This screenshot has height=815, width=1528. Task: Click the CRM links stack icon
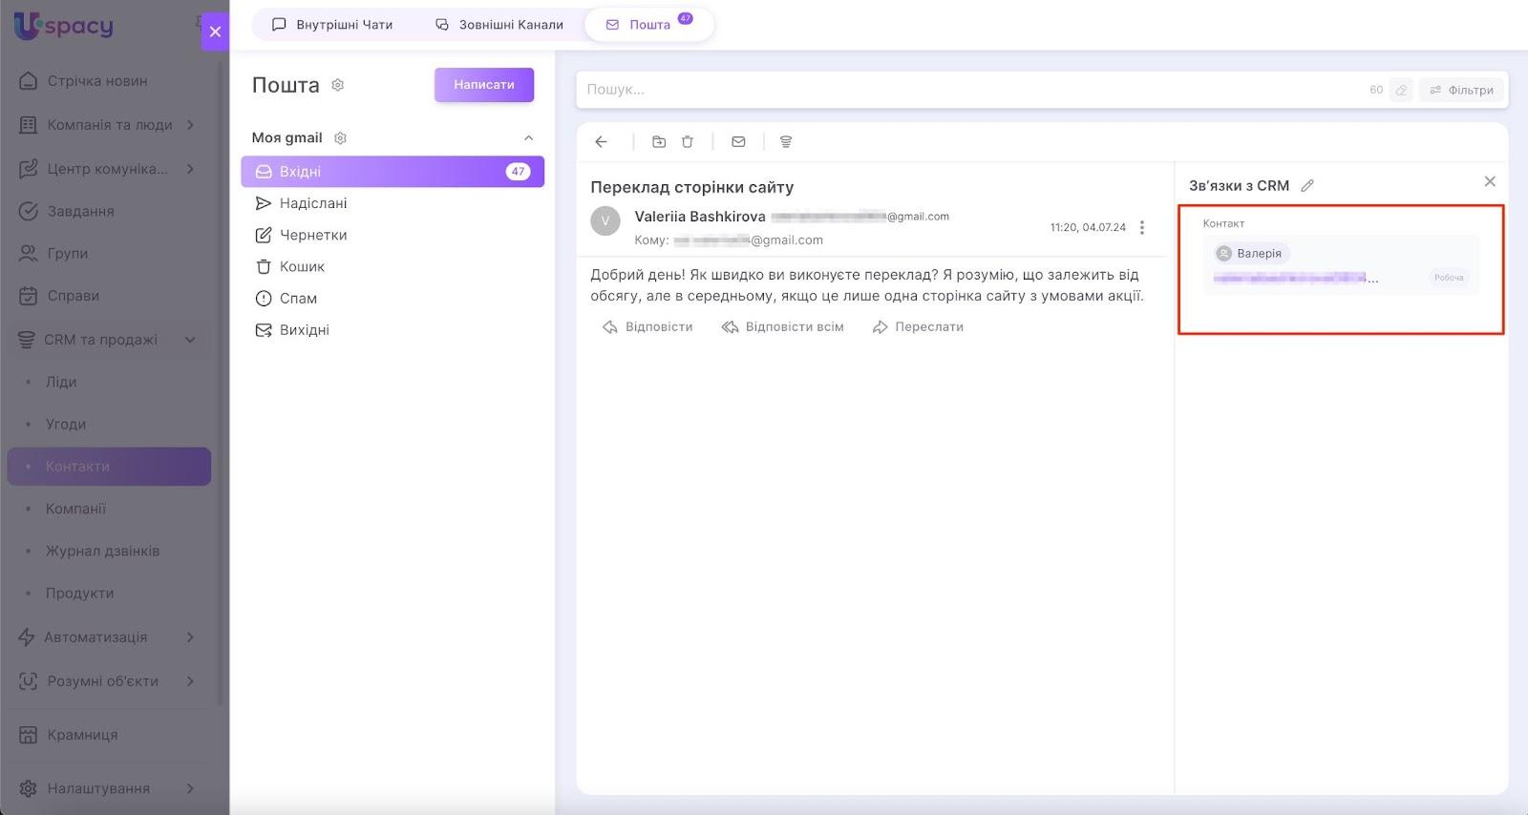[x=786, y=141]
